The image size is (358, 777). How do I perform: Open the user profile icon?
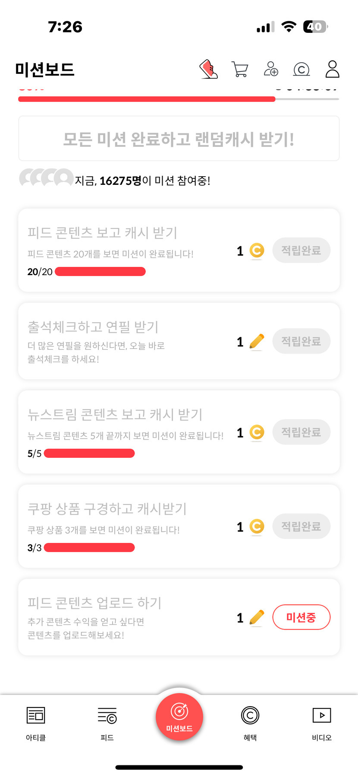click(x=332, y=69)
